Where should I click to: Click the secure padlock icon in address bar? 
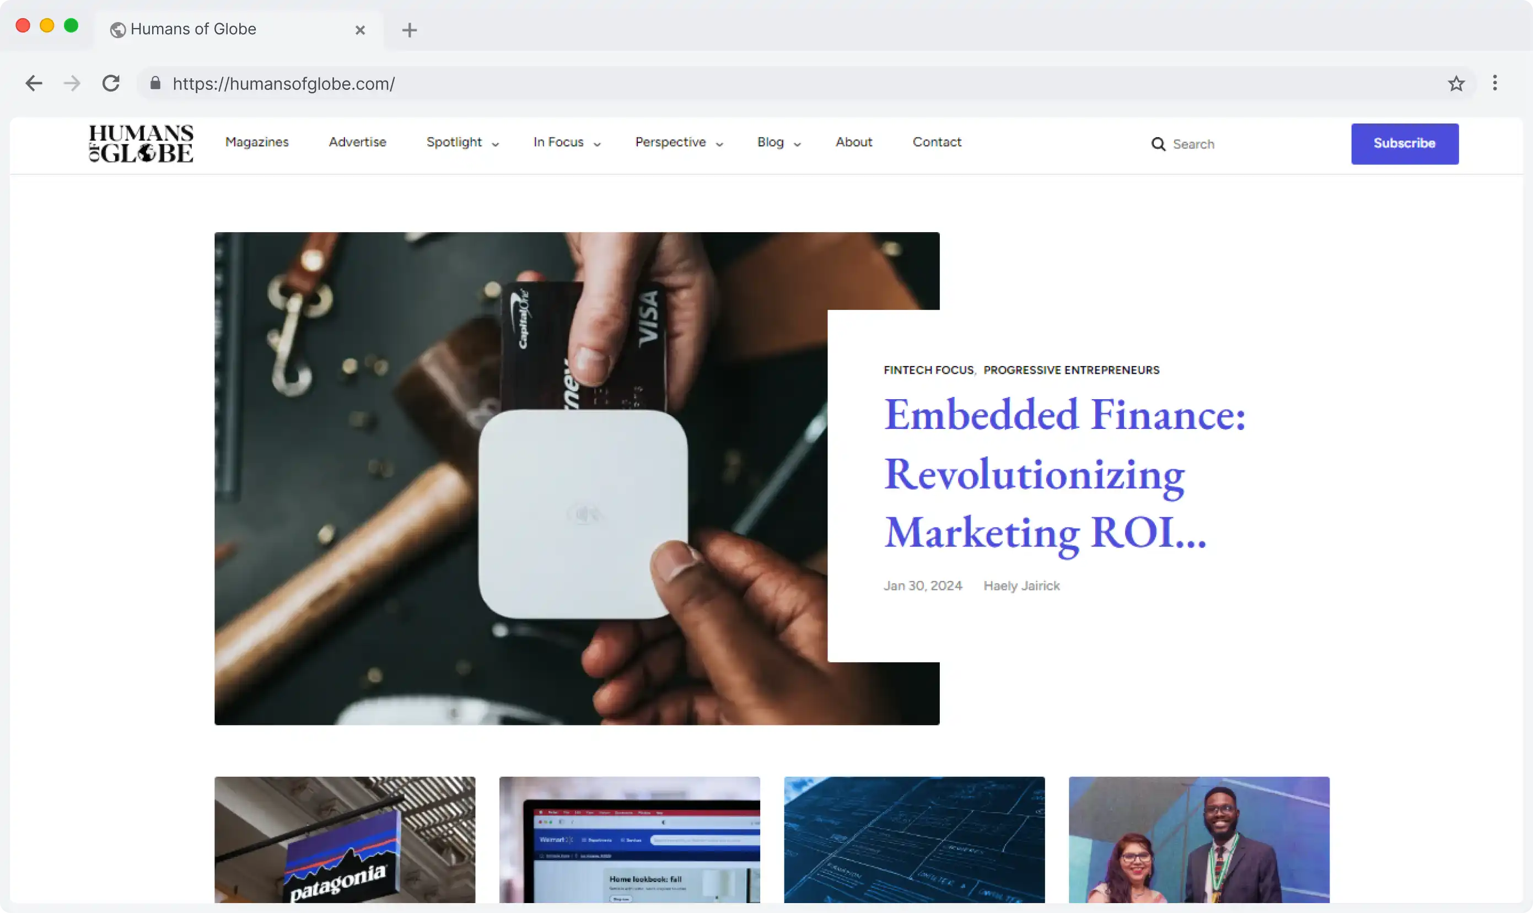tap(153, 84)
